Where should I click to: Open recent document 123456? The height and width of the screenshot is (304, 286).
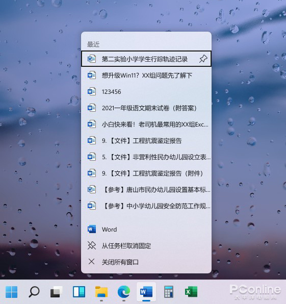[x=146, y=91]
